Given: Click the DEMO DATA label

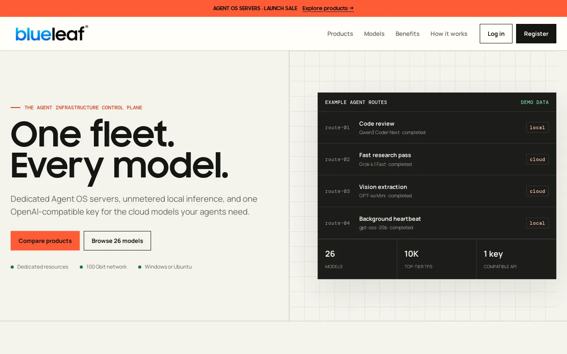Looking at the screenshot, I should pyautogui.click(x=535, y=102).
